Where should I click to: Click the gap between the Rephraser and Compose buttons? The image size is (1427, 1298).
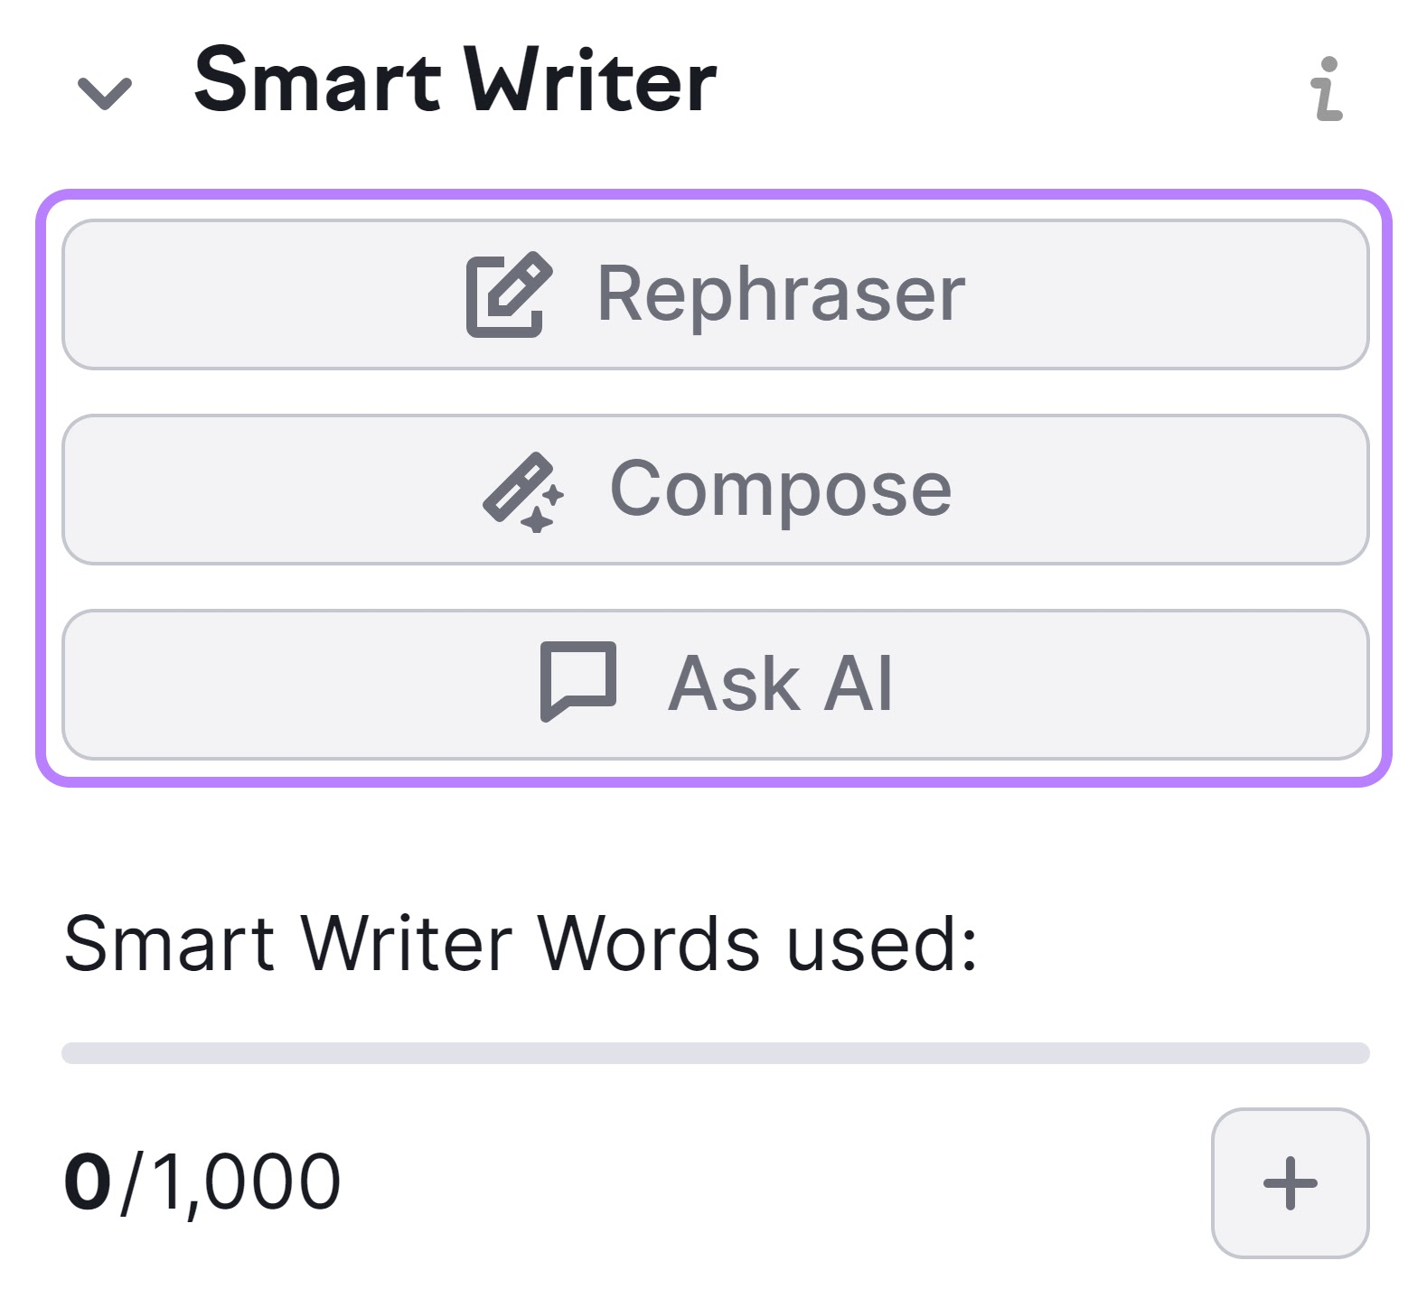tap(715, 392)
